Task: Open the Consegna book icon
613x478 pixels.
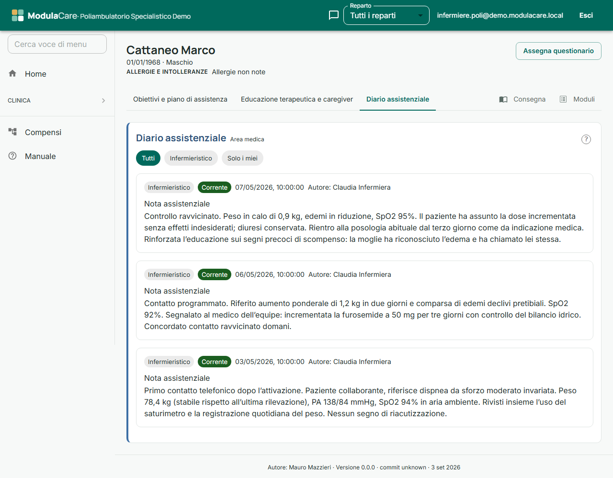Action: pyautogui.click(x=503, y=99)
